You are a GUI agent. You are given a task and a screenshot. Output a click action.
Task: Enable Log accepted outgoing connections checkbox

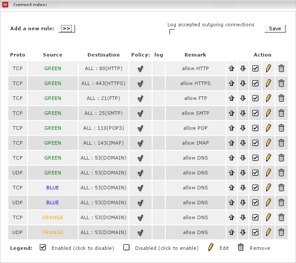172,32
